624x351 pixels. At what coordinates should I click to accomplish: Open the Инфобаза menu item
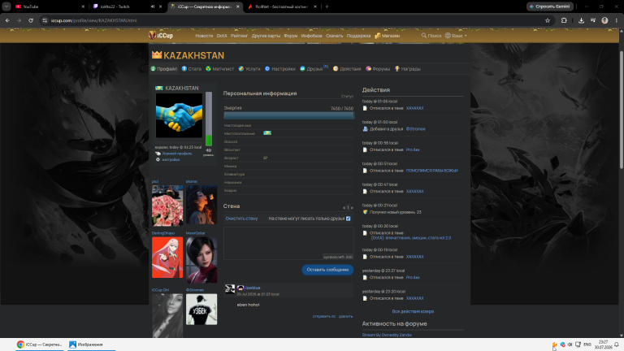pos(312,36)
